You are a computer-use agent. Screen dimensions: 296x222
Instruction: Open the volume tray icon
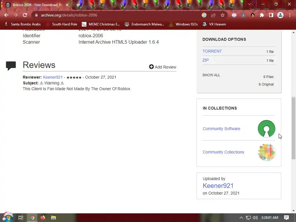tap(255, 218)
